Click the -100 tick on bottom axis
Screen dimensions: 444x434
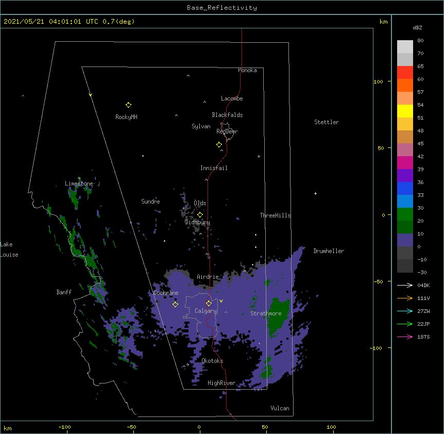[x=64, y=427]
